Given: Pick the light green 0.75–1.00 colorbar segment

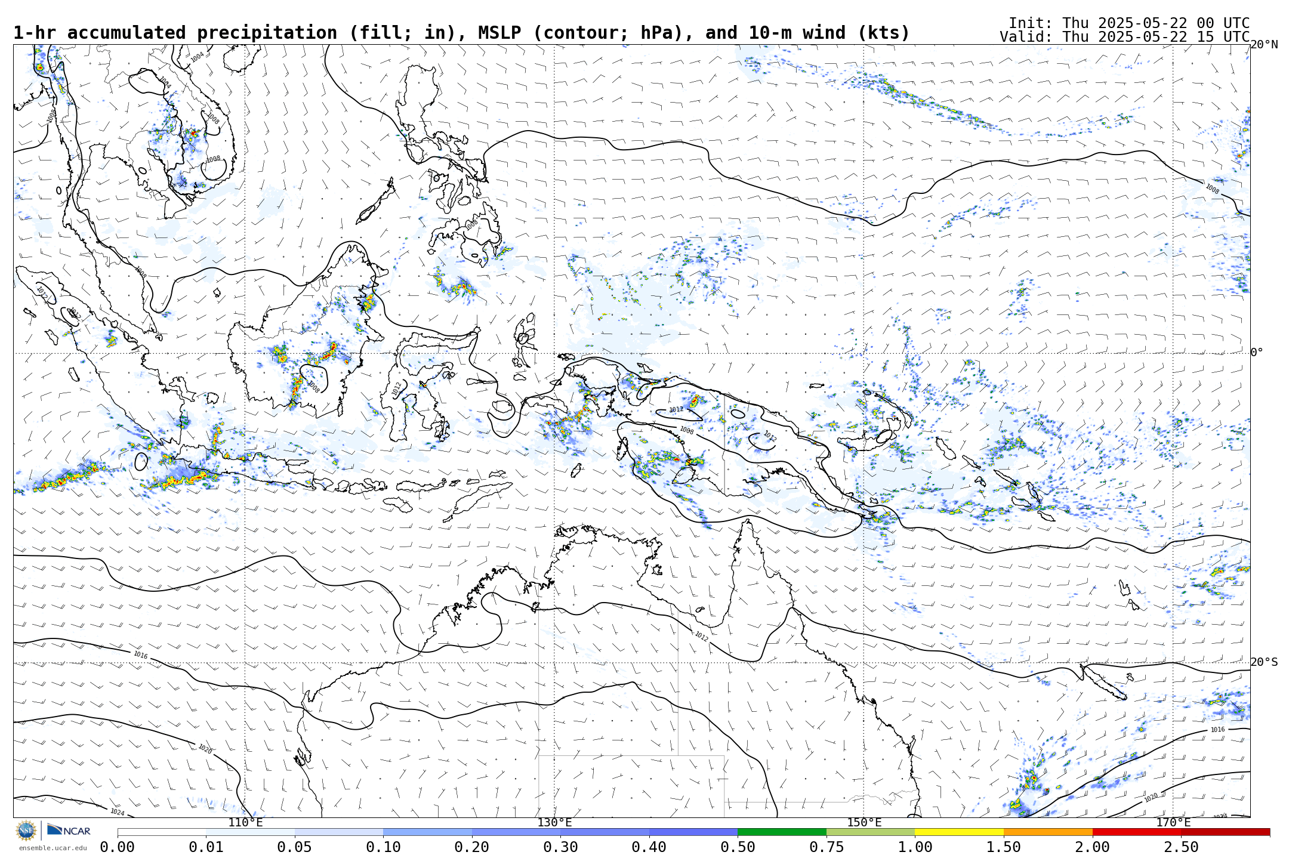Looking at the screenshot, I should [x=871, y=832].
